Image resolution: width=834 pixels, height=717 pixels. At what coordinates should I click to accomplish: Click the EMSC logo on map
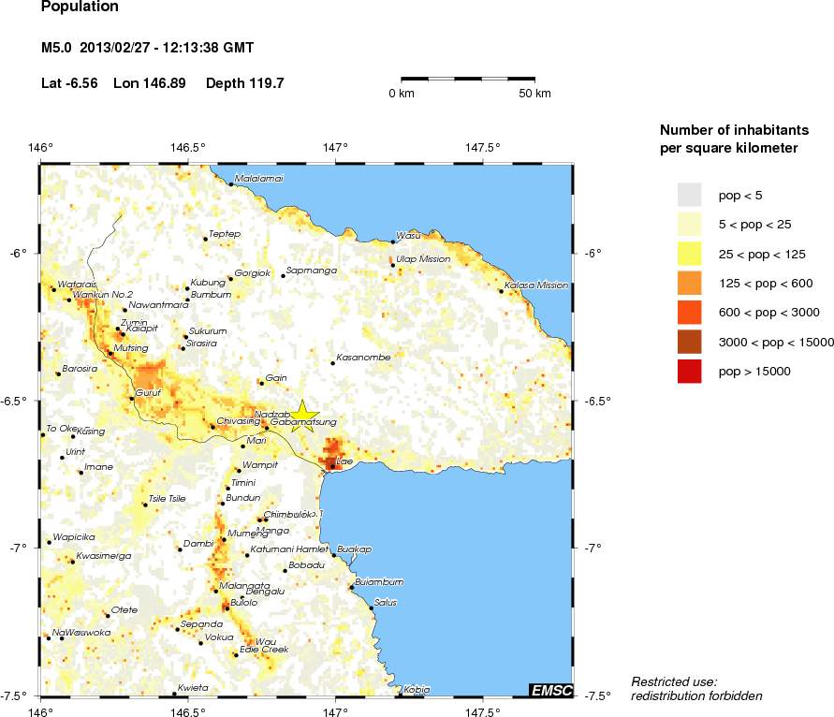tap(549, 690)
